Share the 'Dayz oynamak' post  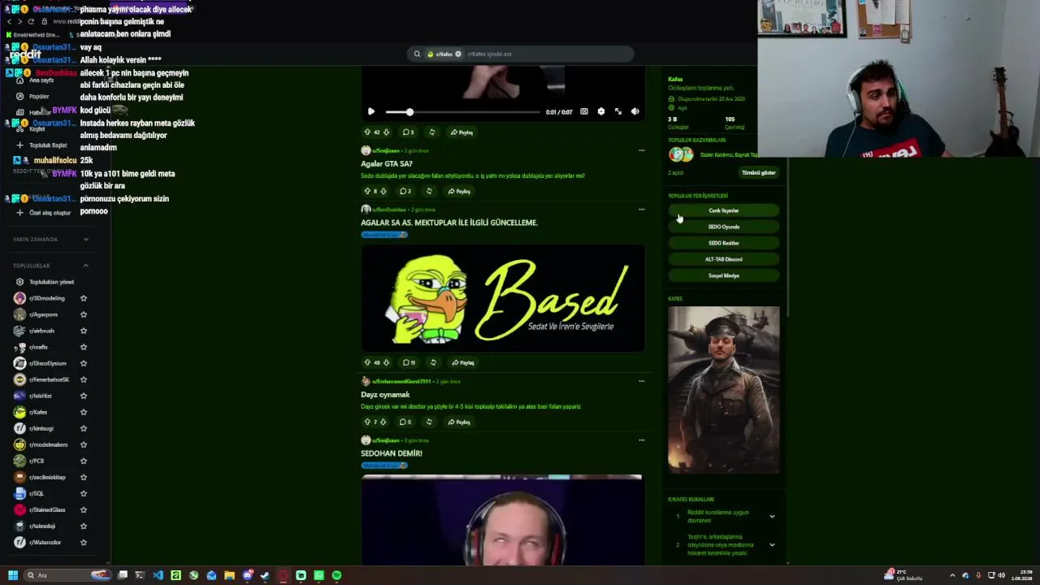[x=459, y=422]
